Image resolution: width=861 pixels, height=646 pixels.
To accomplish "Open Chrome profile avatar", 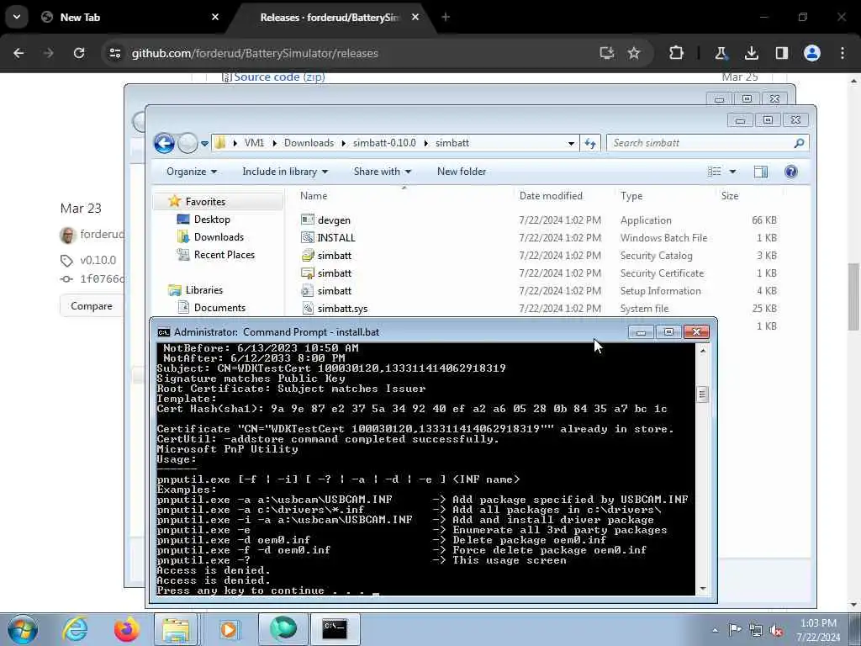I will 812,53.
